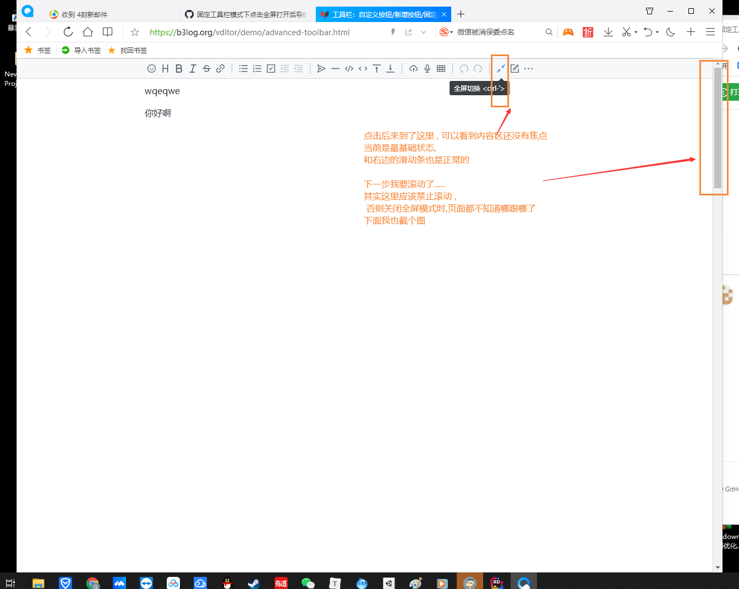The image size is (739, 589).
Task: Insert a task list checkbox item
Action: point(271,68)
